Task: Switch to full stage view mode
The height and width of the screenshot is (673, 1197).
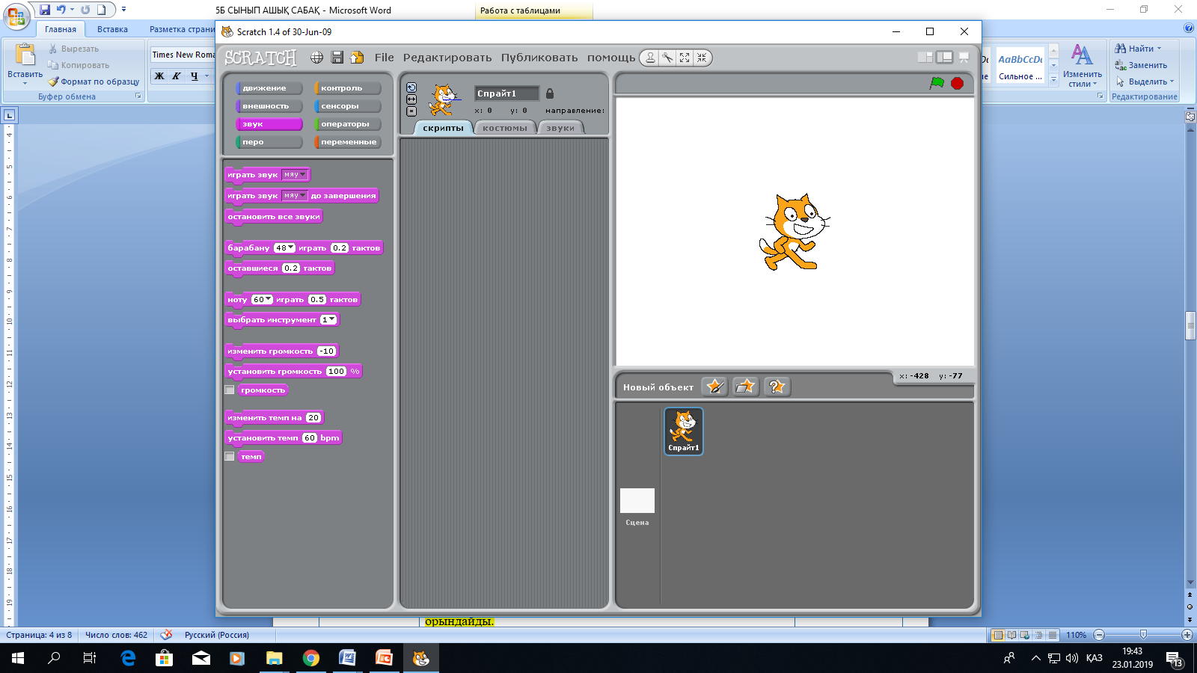Action: (944, 58)
